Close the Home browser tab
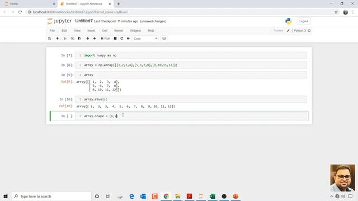Image resolution: width=358 pixels, height=201 pixels. (54, 4)
